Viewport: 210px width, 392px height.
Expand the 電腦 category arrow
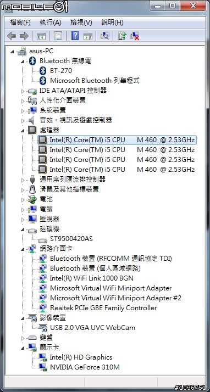23,210
